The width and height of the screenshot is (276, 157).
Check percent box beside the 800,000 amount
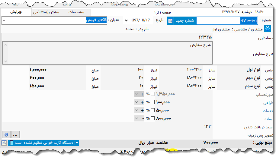tap(152, 118)
